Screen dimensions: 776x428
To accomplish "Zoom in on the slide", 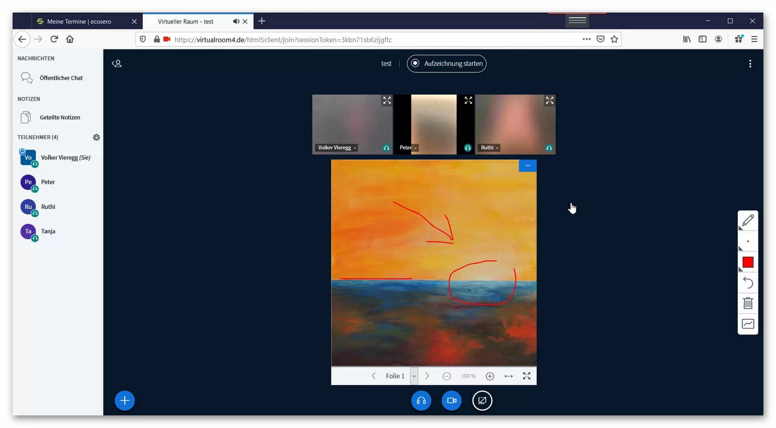I will click(489, 376).
